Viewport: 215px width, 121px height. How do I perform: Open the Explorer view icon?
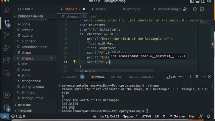tap(6, 23)
